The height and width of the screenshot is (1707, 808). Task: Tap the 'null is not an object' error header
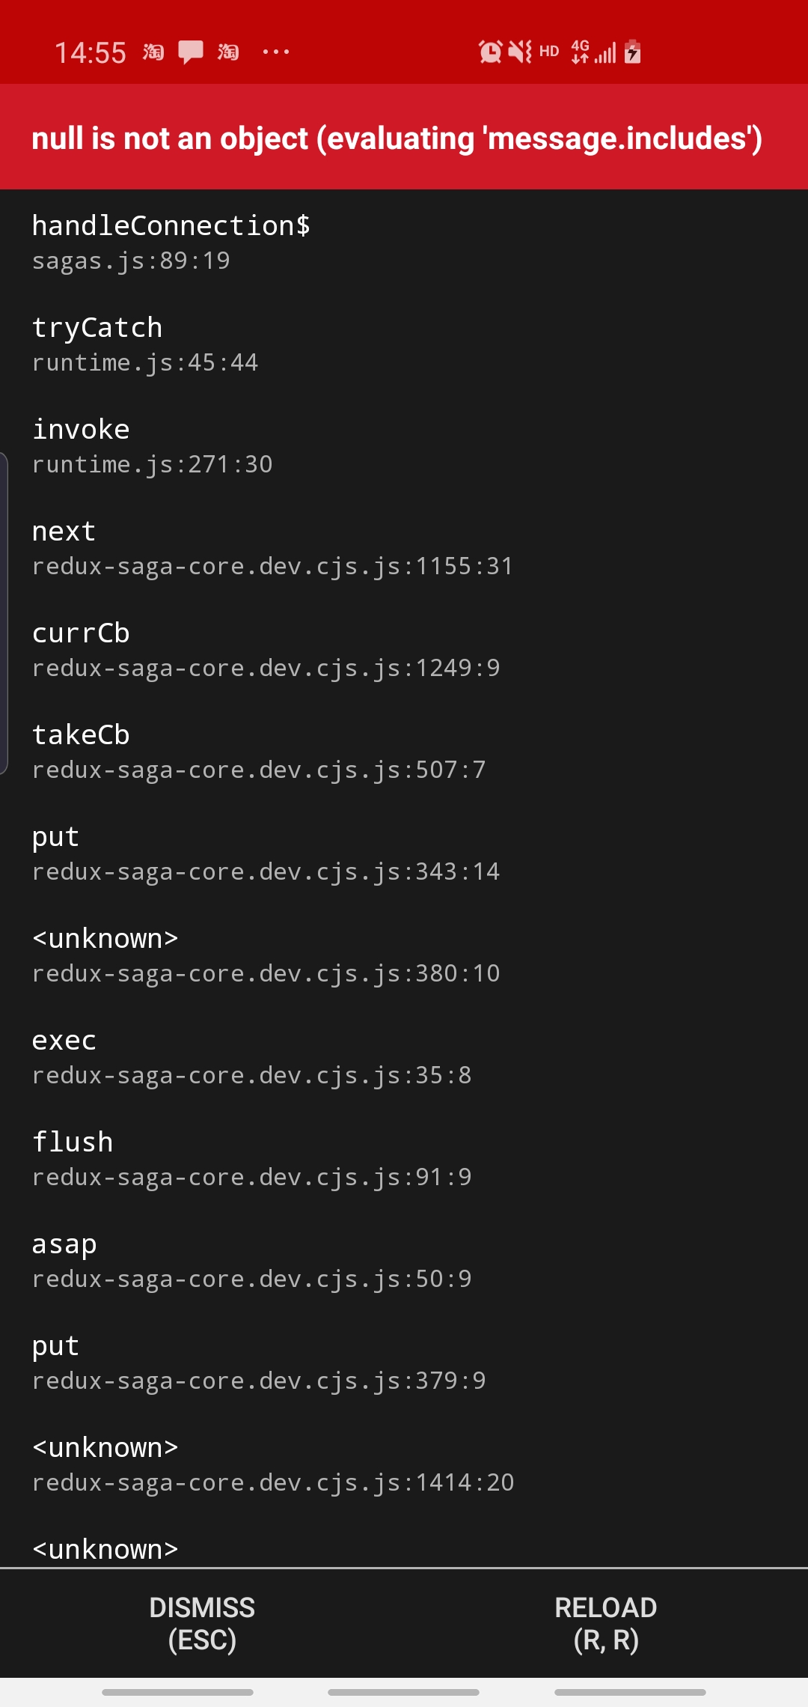pyautogui.click(x=397, y=139)
